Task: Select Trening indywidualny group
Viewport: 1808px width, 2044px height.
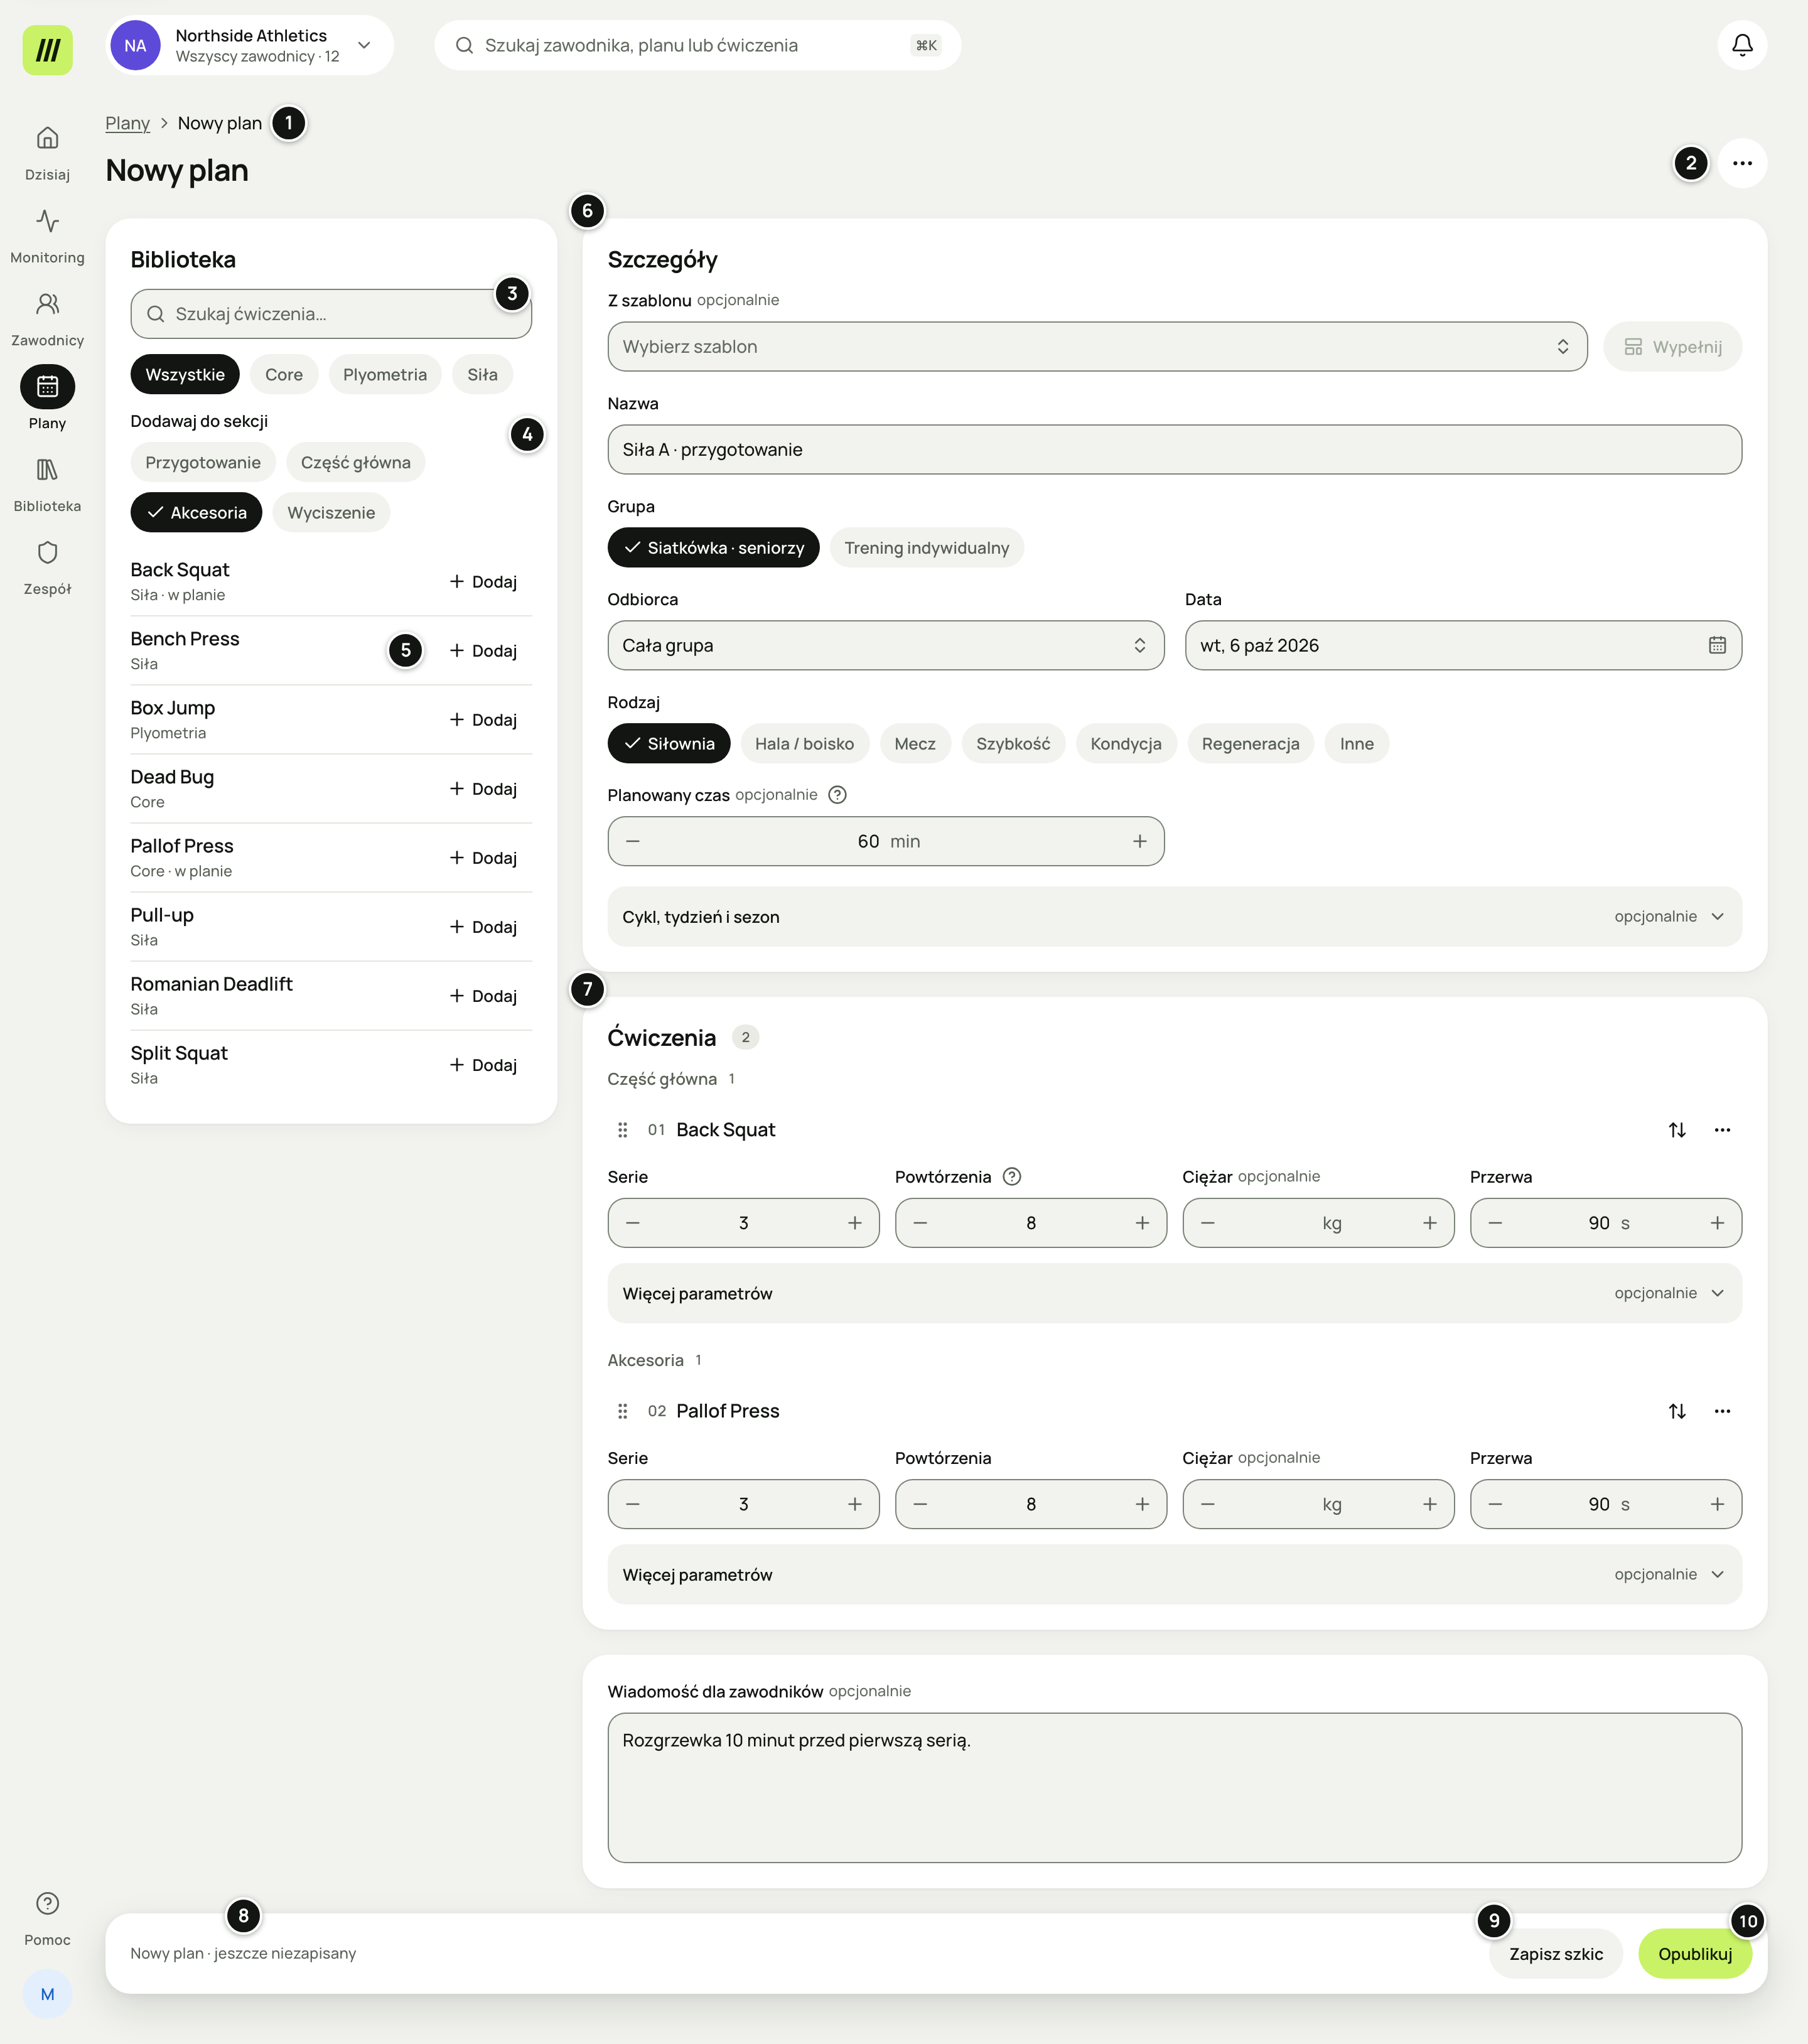Action: point(926,548)
